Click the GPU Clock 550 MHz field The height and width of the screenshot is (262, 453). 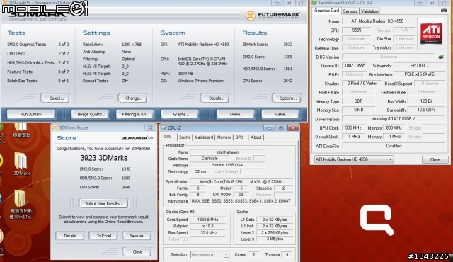tap(353, 127)
